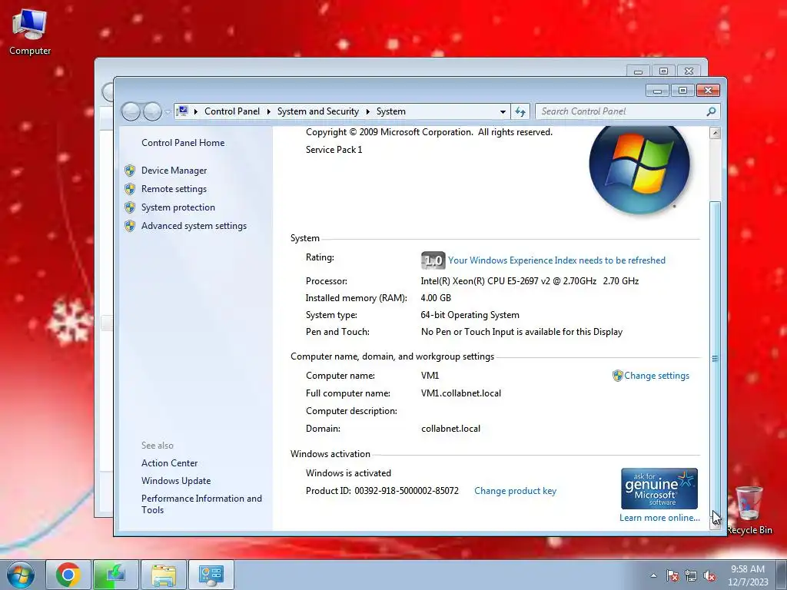Show hidden tray icons arrow
Image resolution: width=787 pixels, height=590 pixels.
click(653, 575)
